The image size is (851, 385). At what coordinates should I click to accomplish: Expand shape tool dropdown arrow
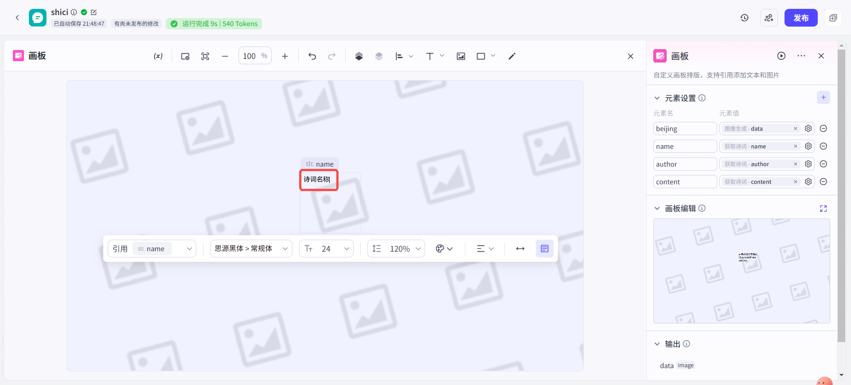point(493,56)
